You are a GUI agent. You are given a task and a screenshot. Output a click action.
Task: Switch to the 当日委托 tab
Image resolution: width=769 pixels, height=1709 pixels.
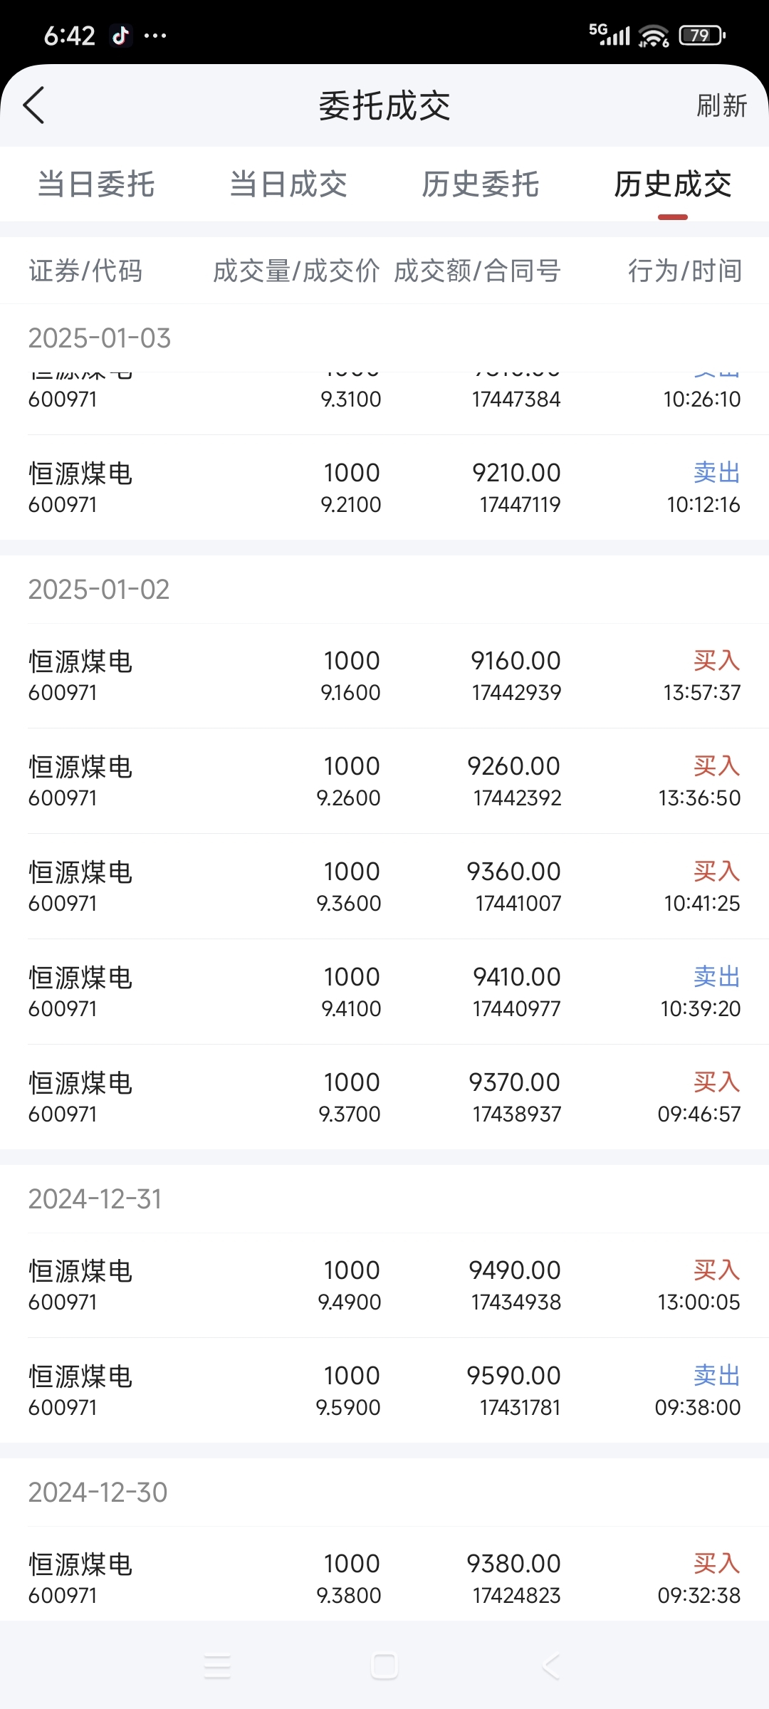[96, 184]
